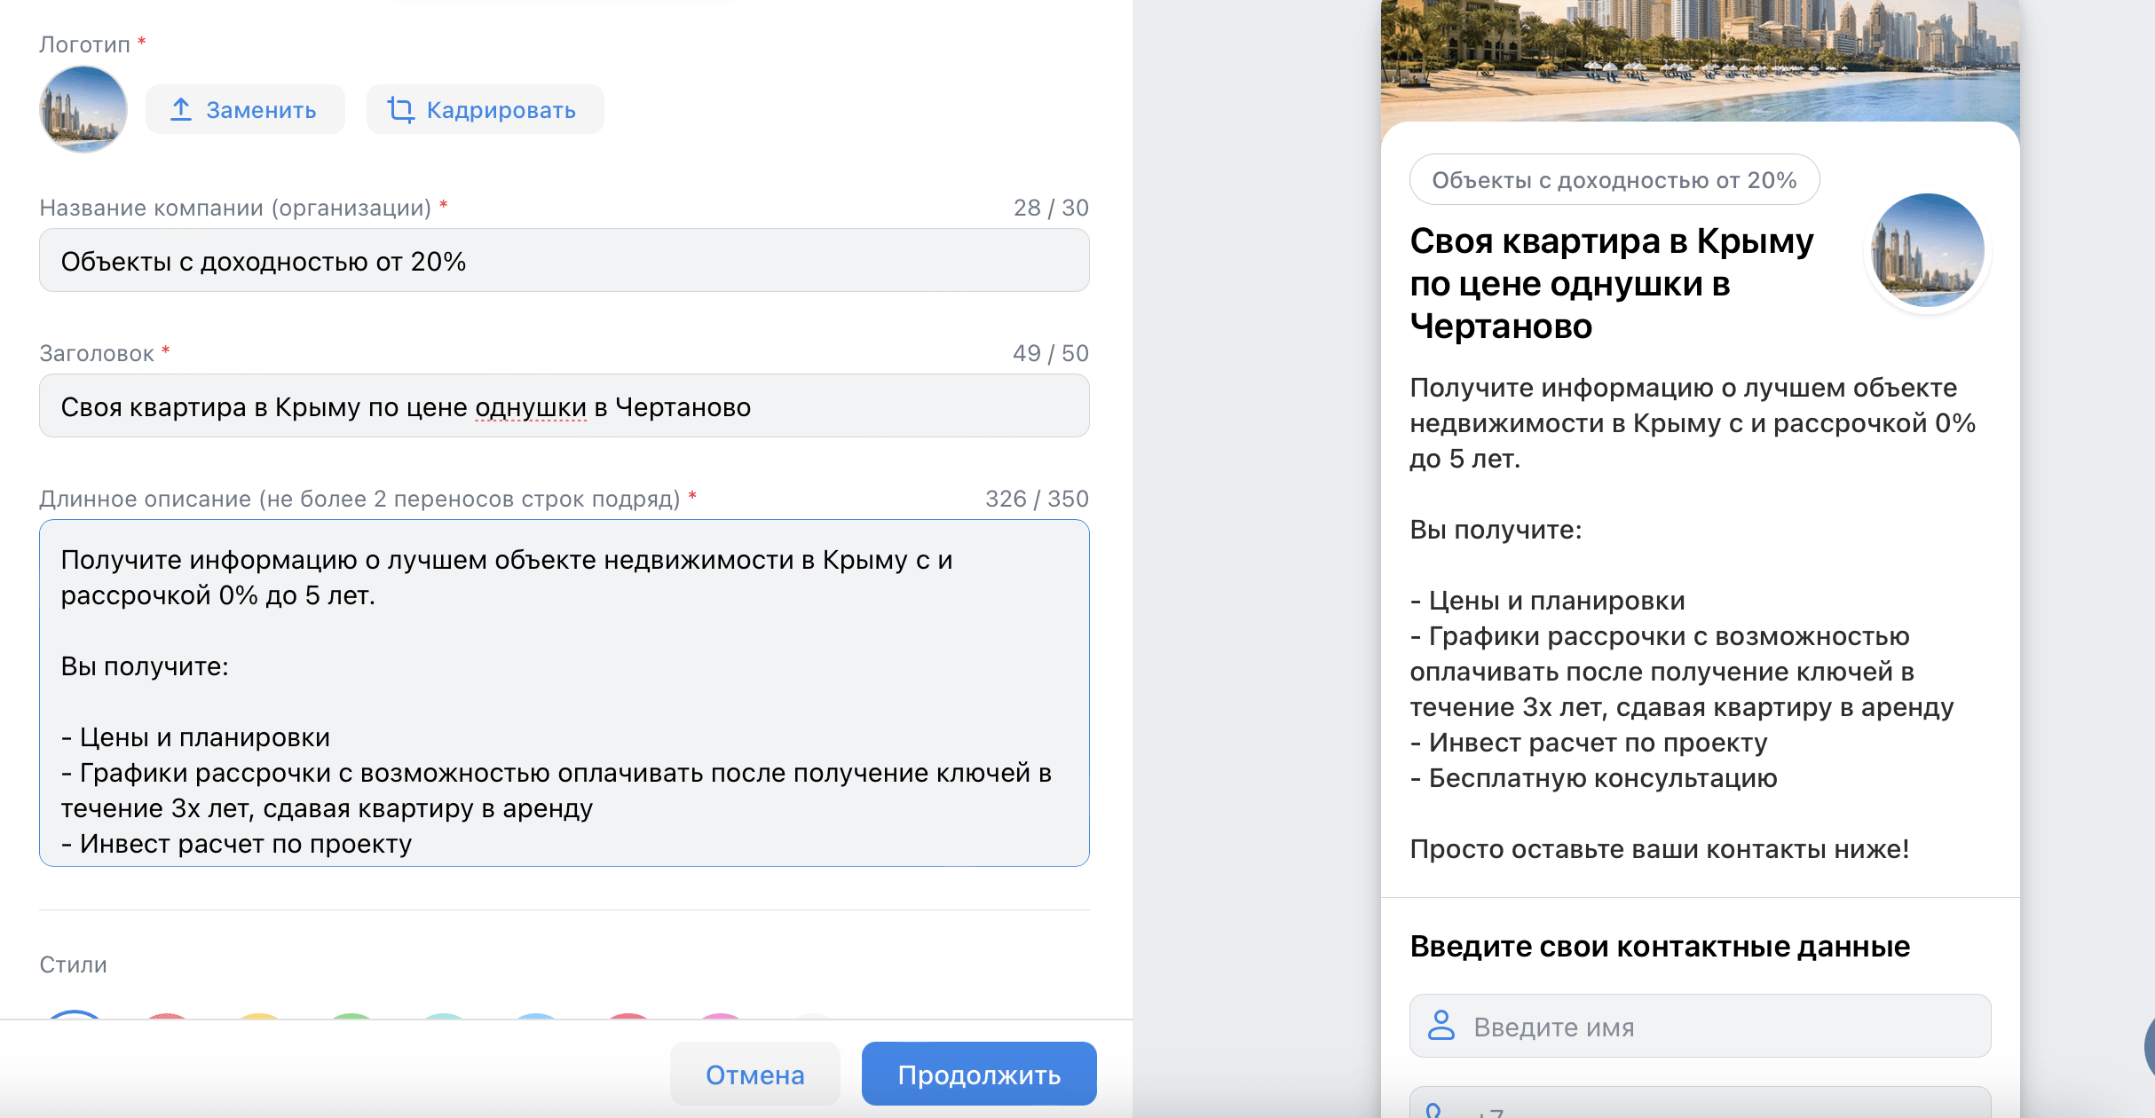This screenshot has width=2155, height=1118.
Task: Click 'Просто оставьте ваши контакты ниже!' in the preview
Action: coord(1660,849)
